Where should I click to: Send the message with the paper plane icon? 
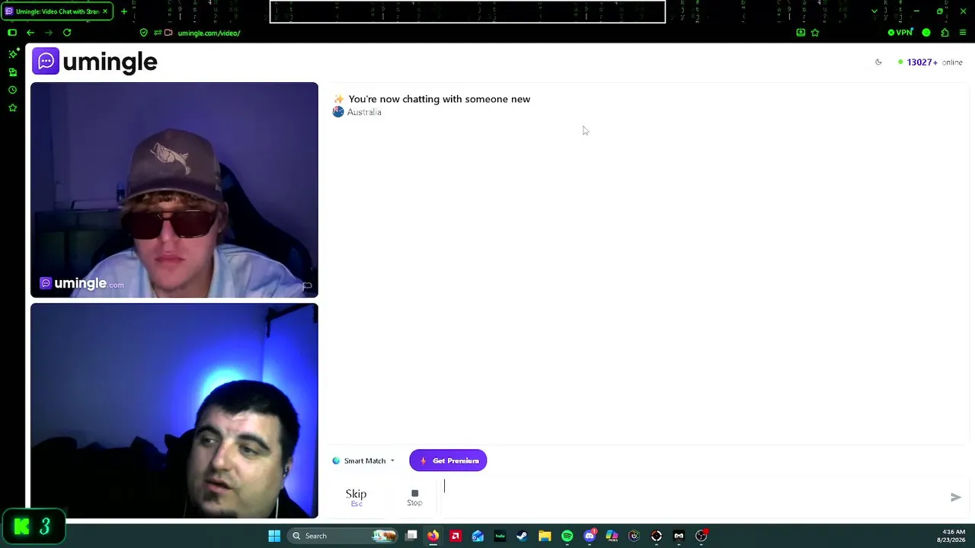[956, 497]
